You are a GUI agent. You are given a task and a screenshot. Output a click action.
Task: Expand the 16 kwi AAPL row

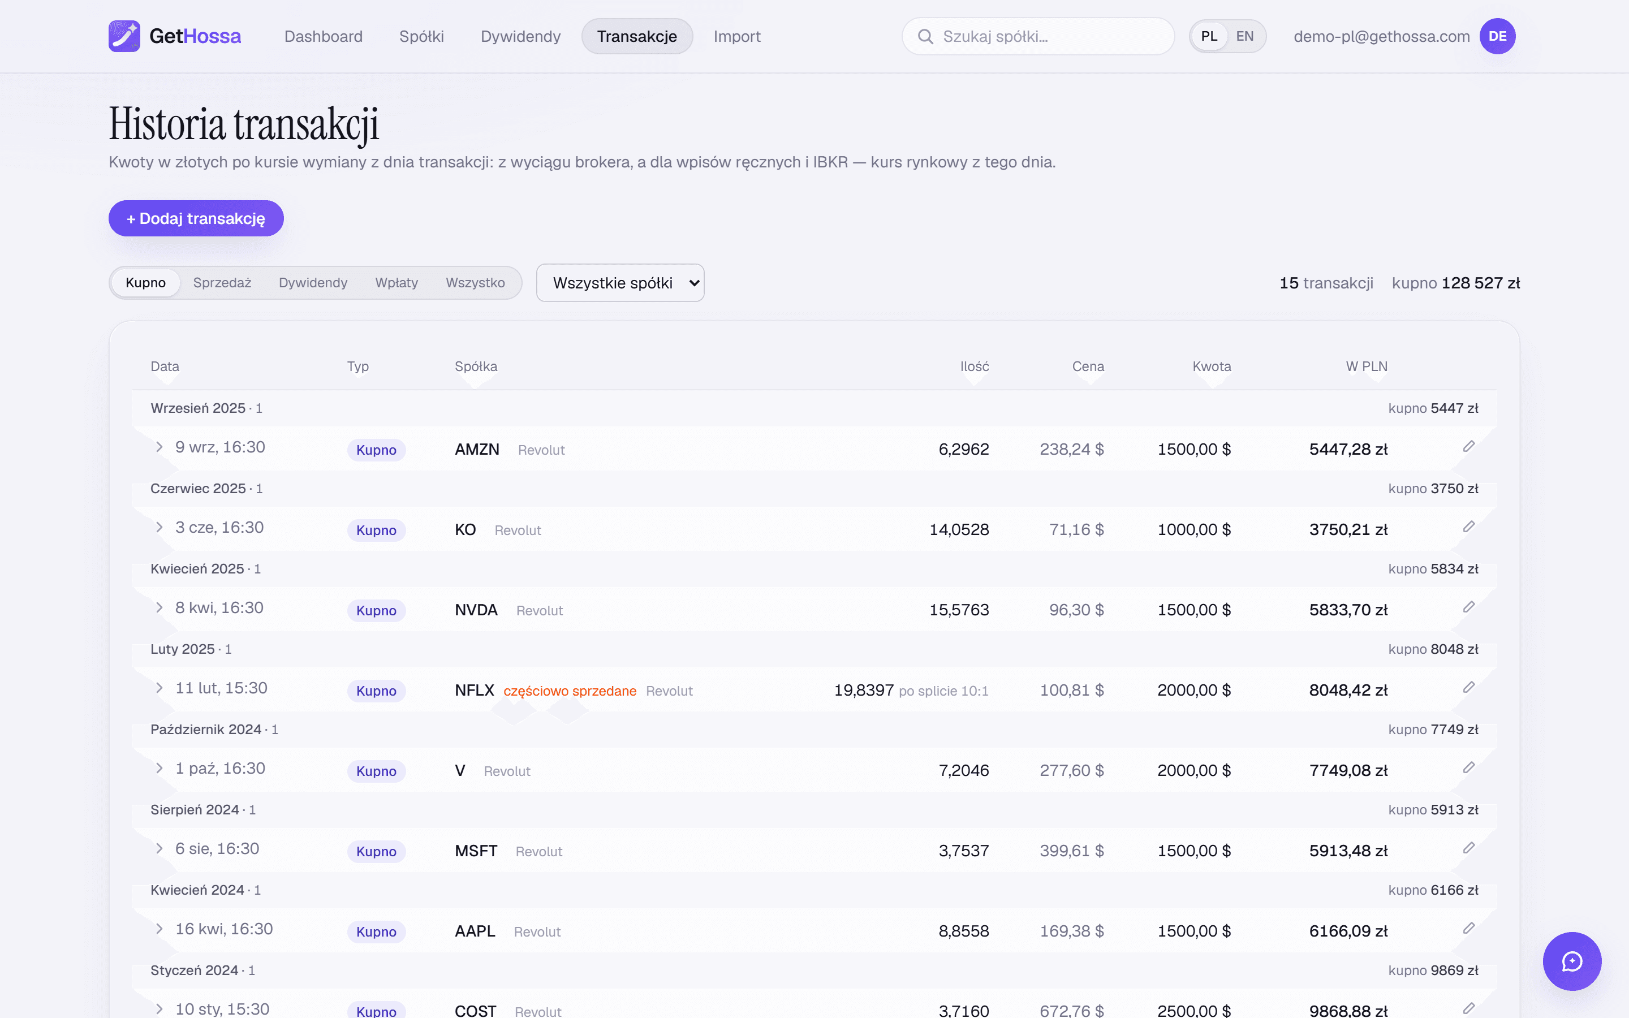(160, 929)
